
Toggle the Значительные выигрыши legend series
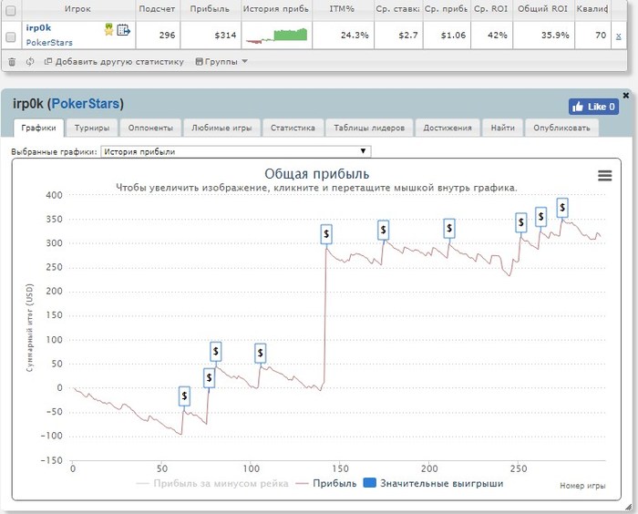(433, 484)
